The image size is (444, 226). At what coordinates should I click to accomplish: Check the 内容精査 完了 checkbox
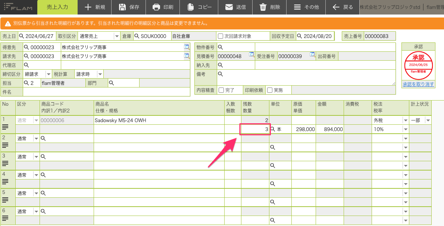tap(221, 90)
